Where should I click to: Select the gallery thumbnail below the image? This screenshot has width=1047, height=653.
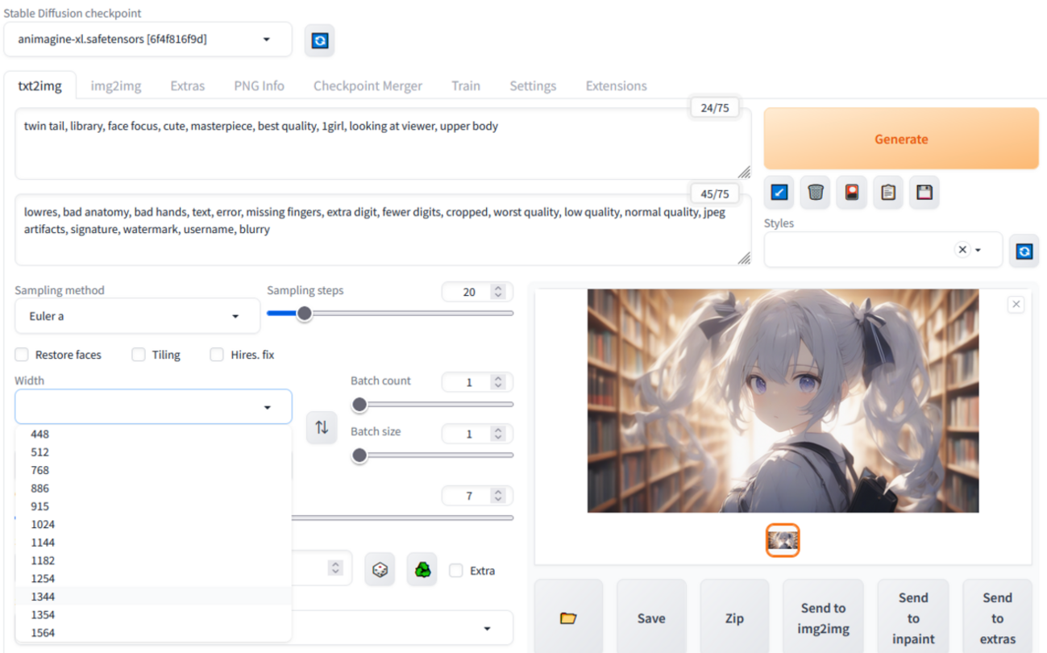(783, 540)
